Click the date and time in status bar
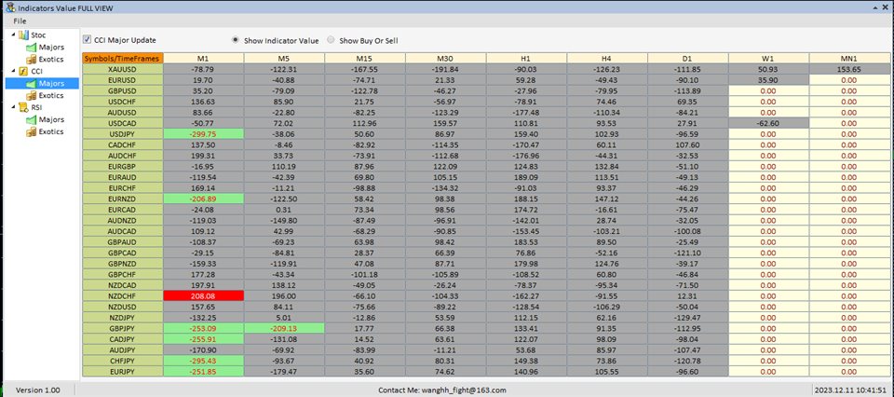Viewport: 894px width, 397px height. (850, 390)
